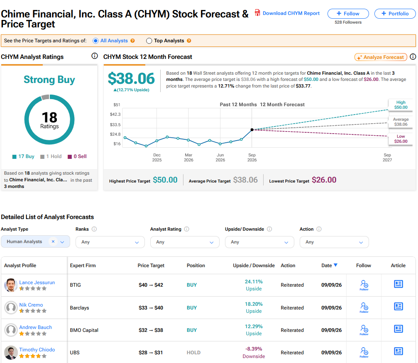Follow analyst Nik Cremo icon

pos(364,307)
